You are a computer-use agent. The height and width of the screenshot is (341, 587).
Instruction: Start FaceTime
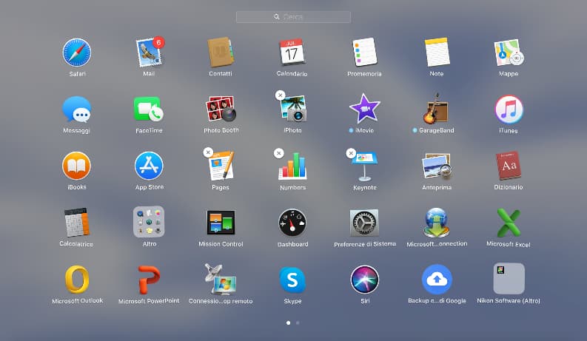pos(149,109)
